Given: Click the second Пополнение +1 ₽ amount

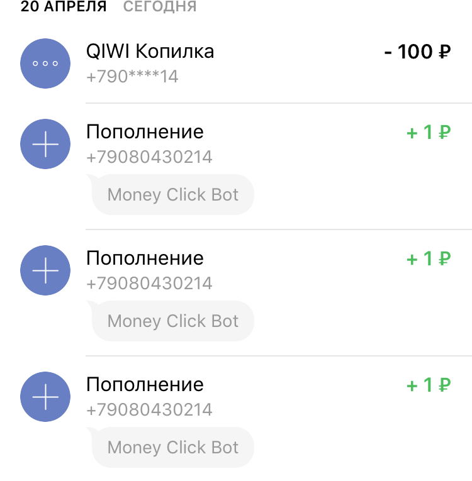Looking at the screenshot, I should [429, 259].
